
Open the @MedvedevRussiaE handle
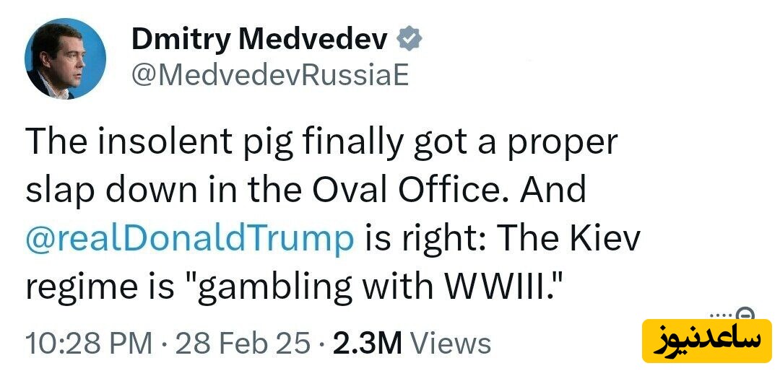coord(269,74)
